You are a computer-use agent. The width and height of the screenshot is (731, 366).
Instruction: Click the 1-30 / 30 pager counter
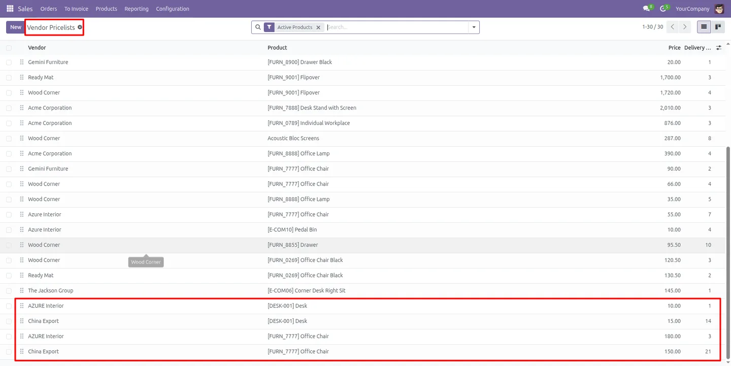tap(652, 27)
